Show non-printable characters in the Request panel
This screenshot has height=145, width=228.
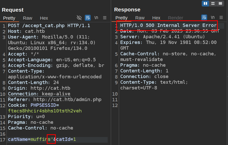(96, 18)
